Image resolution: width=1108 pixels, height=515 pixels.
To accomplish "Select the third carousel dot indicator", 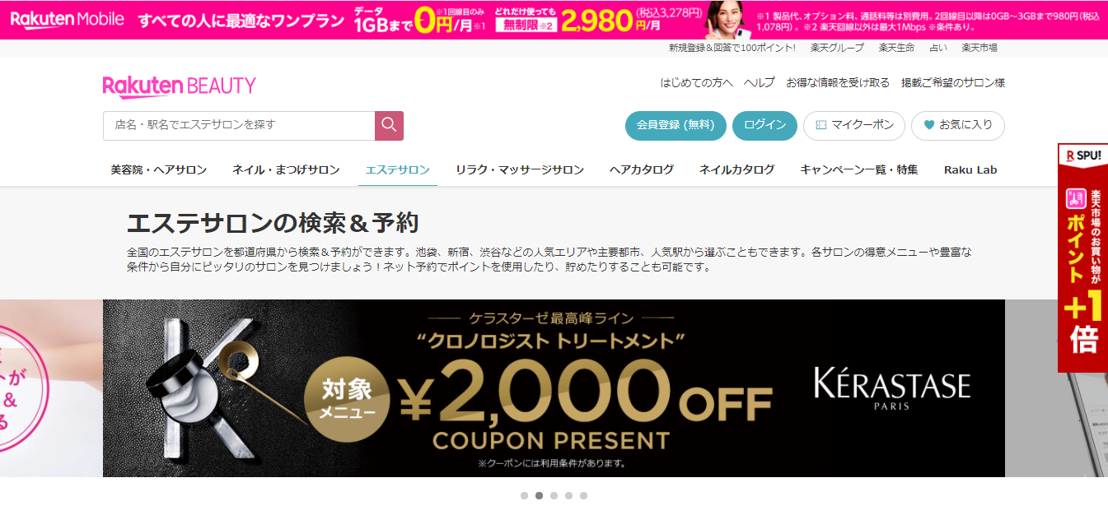I will 554,496.
